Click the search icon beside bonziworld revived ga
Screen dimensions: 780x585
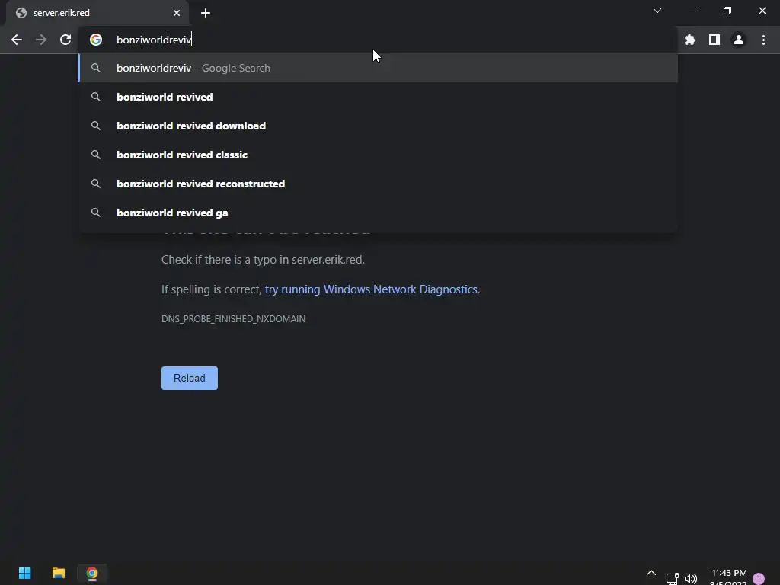click(96, 213)
